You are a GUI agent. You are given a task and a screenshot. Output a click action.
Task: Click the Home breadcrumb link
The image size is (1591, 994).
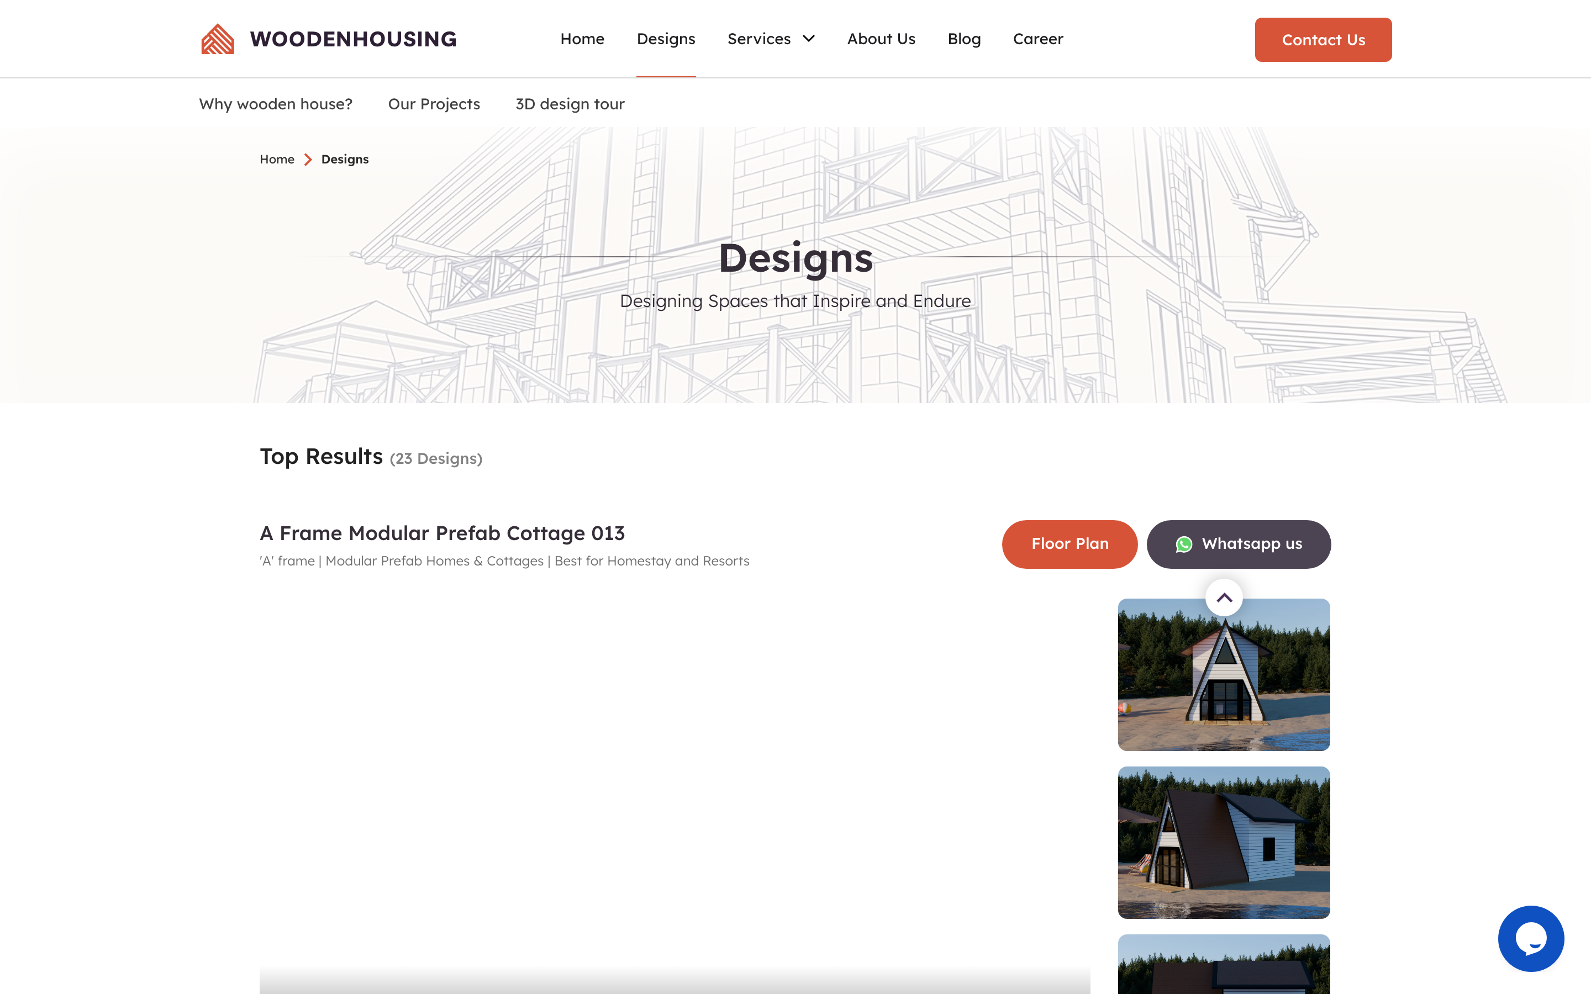[x=277, y=159]
